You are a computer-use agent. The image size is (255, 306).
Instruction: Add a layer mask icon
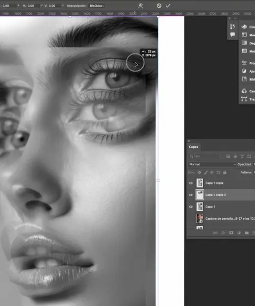point(231,232)
